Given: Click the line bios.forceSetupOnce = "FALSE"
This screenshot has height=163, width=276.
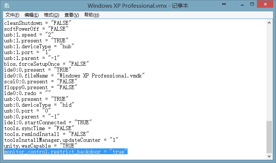Looking at the screenshot, I should (46, 64).
